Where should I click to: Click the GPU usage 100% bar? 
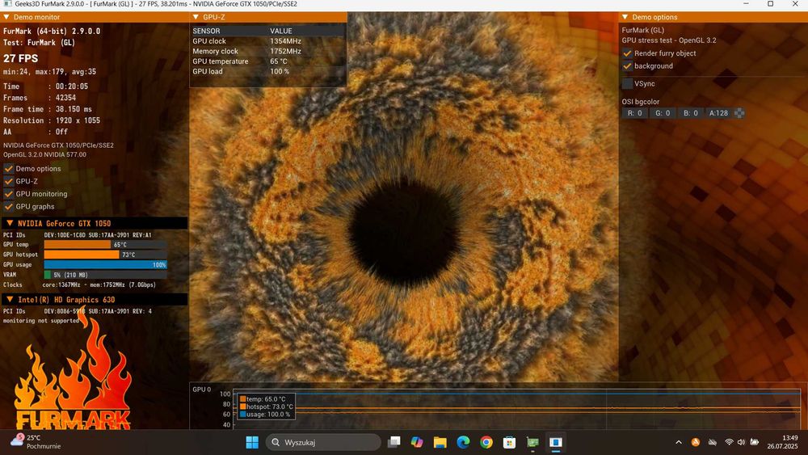tap(105, 265)
